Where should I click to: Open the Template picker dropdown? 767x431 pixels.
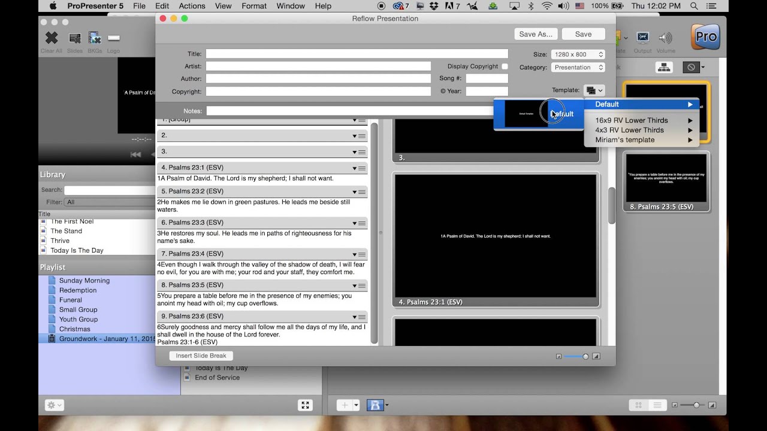tap(594, 90)
